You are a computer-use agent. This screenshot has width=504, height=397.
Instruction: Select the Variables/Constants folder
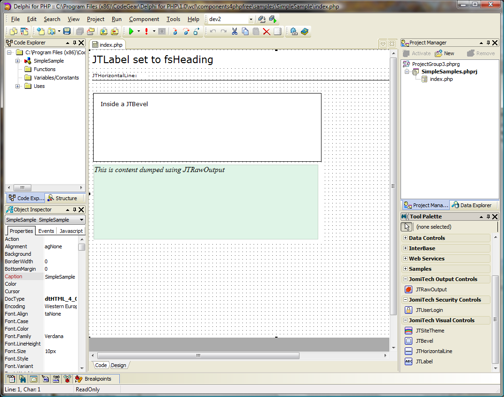[x=56, y=78]
